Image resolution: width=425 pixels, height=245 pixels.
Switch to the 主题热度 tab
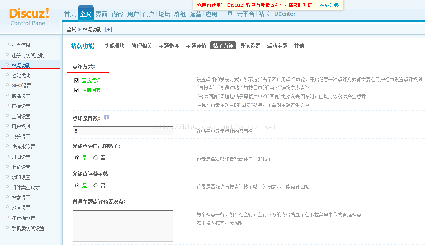169,46
